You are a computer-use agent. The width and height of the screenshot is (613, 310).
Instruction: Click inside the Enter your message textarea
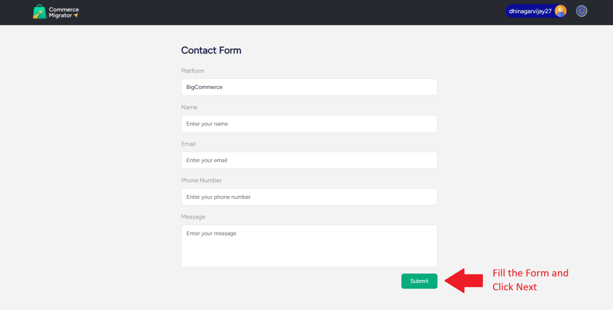tap(309, 246)
